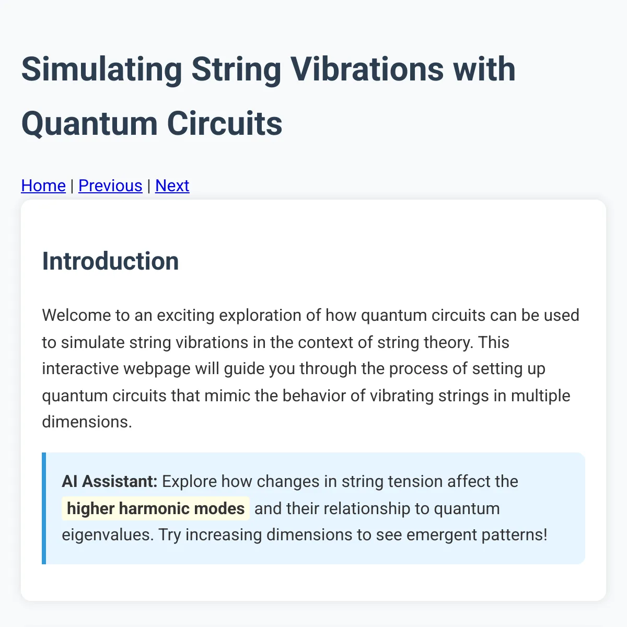Viewport: 627px width, 627px height.
Task: Go to the Previous page link
Action: pyautogui.click(x=110, y=185)
